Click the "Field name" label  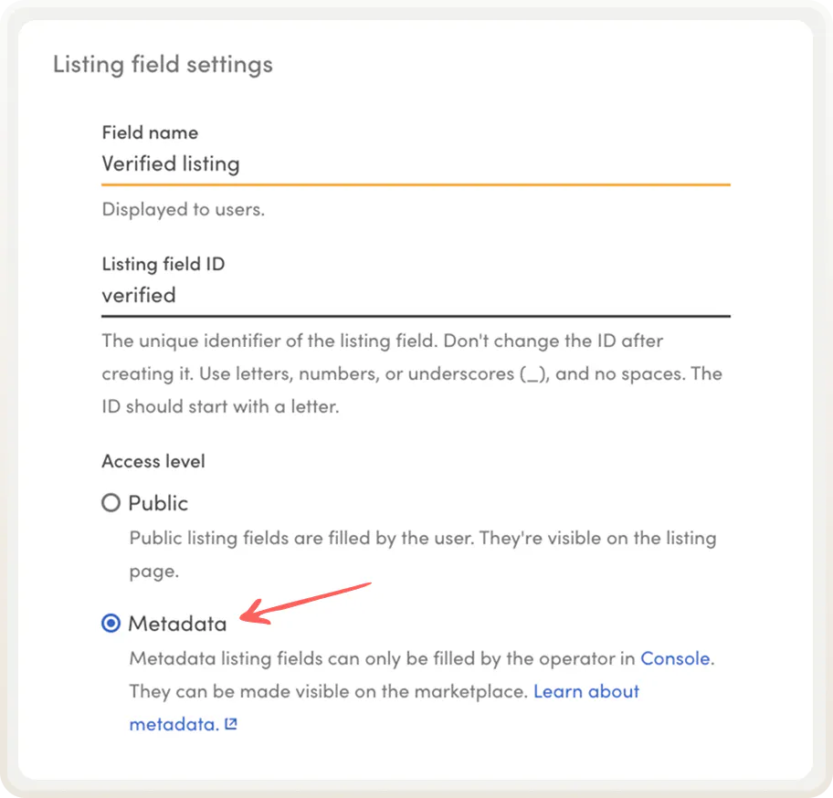tap(150, 132)
